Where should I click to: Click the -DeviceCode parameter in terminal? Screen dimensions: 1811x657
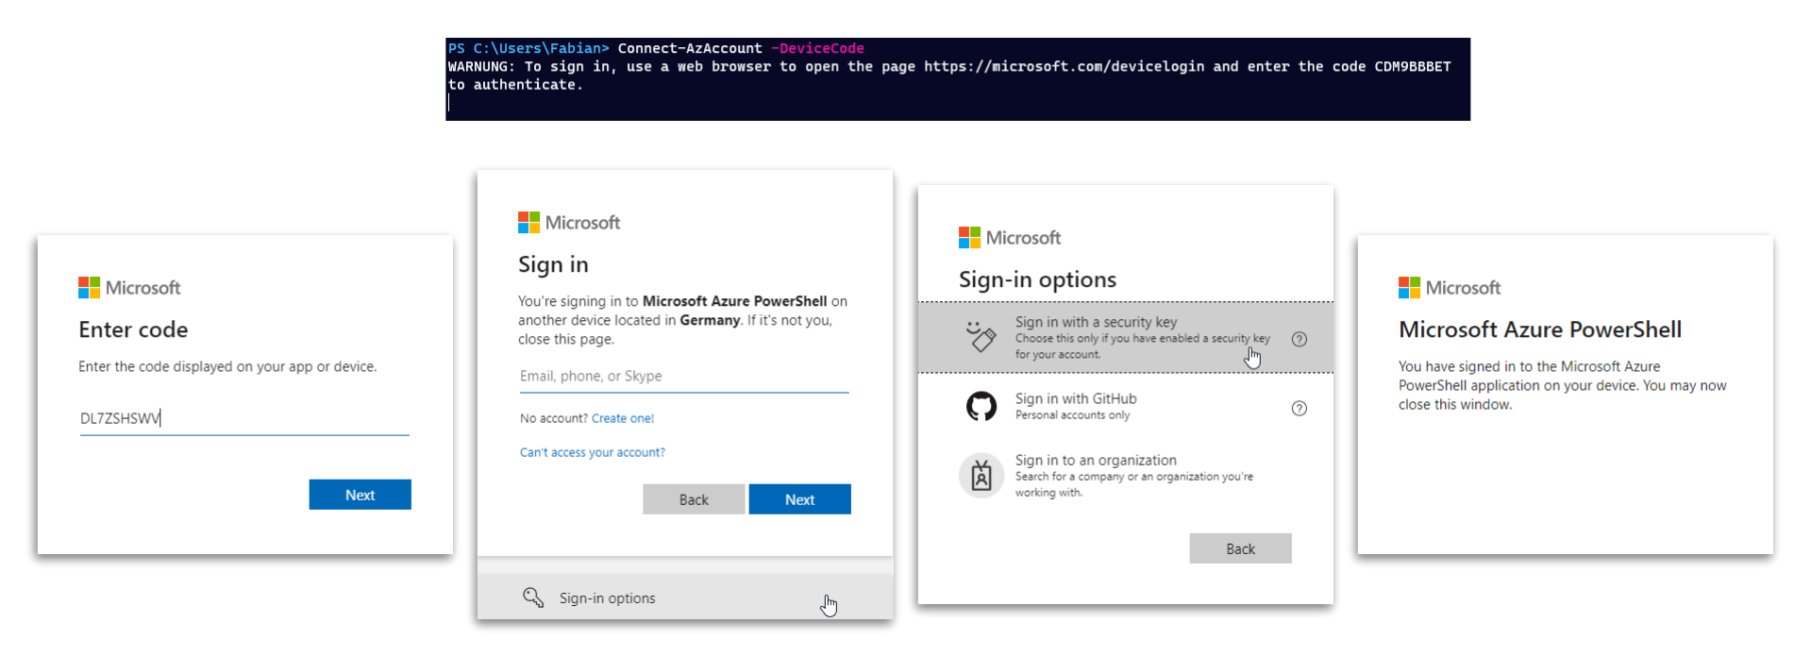(817, 48)
